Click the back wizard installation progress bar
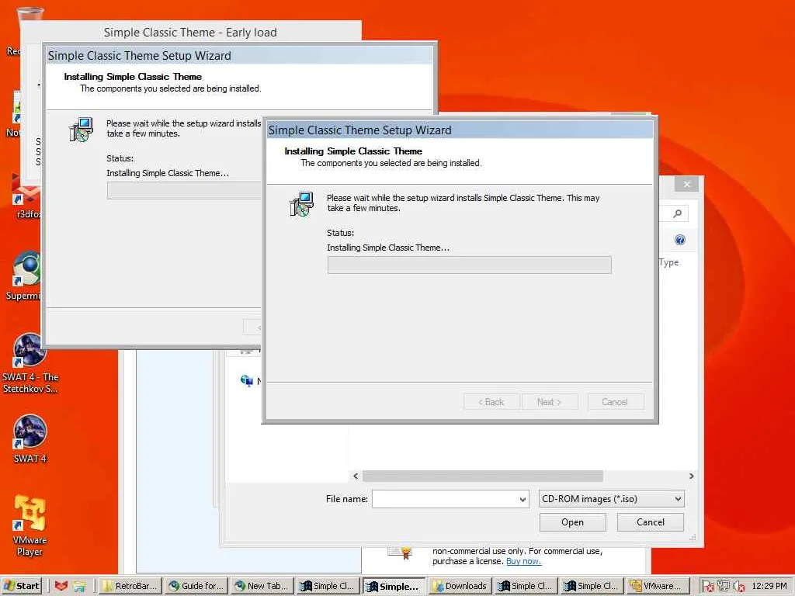 point(184,191)
